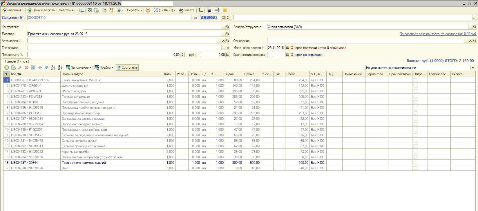Select the Товары (17 поз.) tab
The width and height of the screenshot is (478, 211).
tap(17, 61)
